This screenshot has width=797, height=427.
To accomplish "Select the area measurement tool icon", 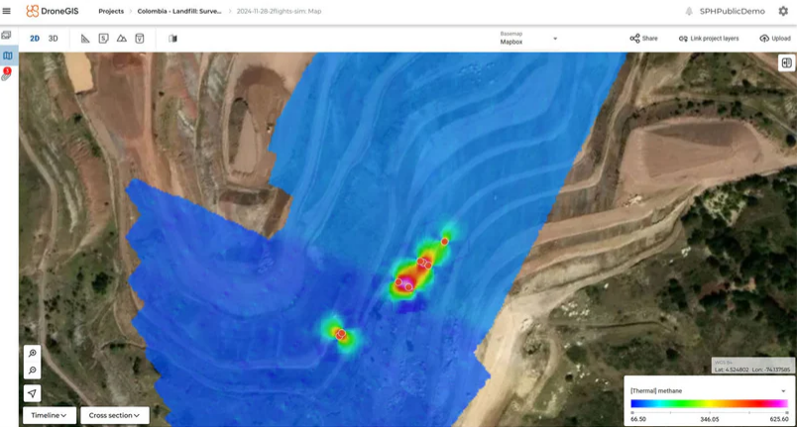I will [x=103, y=39].
